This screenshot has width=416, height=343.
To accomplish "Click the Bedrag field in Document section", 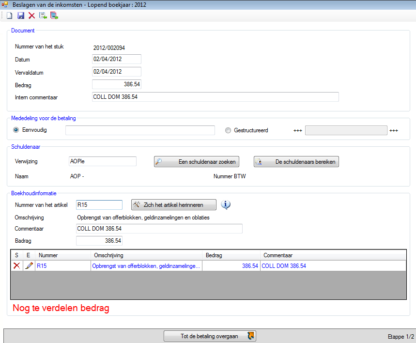I will (x=117, y=84).
